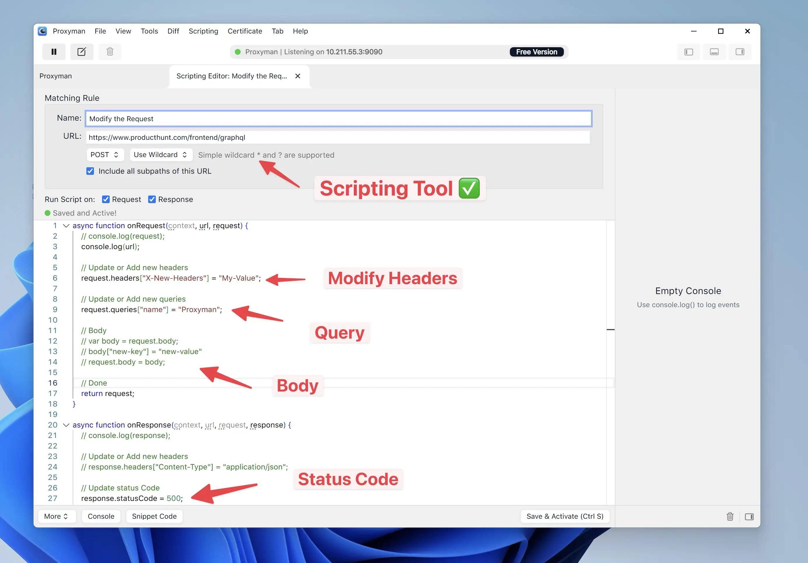Open the Use Wildcard dropdown
808x563 pixels.
161,155
